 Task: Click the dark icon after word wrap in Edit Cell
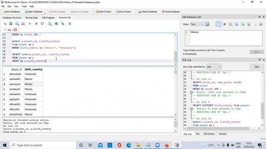tap(224, 24)
